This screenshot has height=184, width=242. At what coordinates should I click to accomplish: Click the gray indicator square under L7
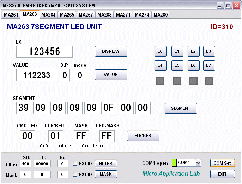click(x=209, y=81)
